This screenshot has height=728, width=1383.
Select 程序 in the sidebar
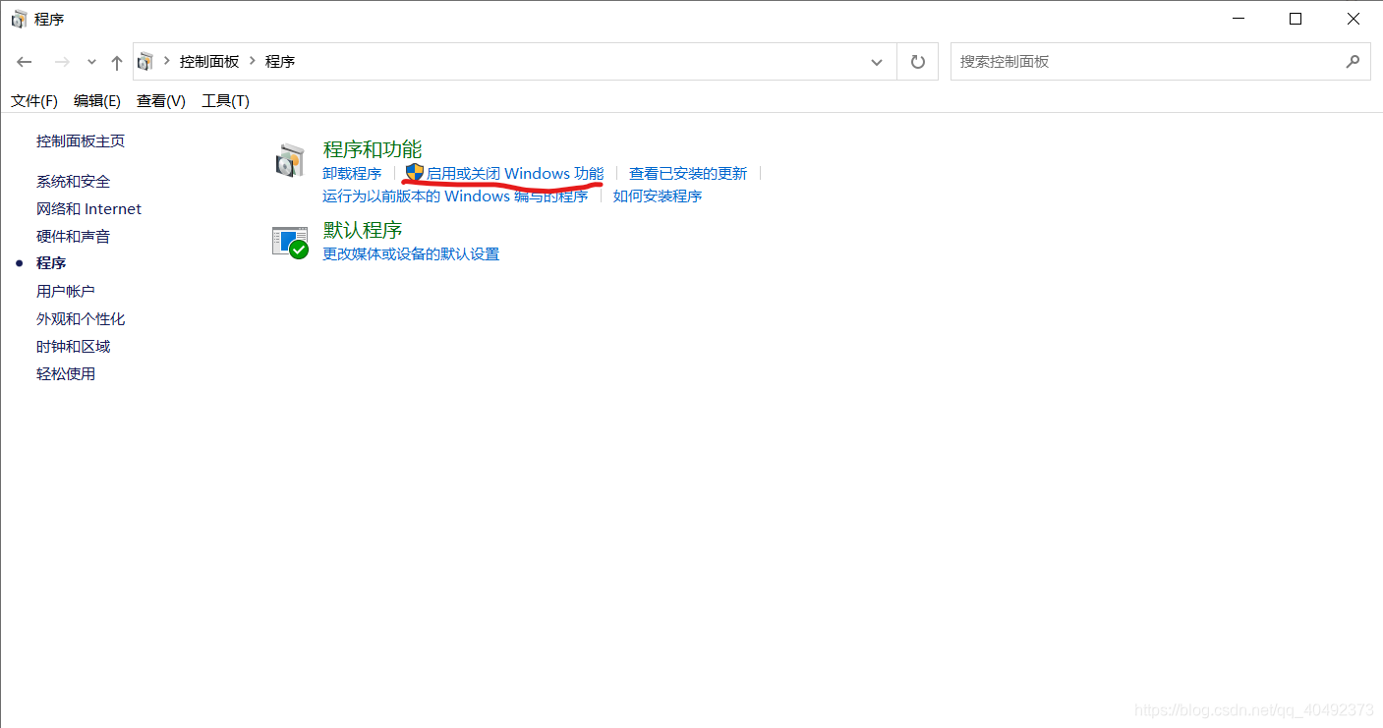coord(51,263)
